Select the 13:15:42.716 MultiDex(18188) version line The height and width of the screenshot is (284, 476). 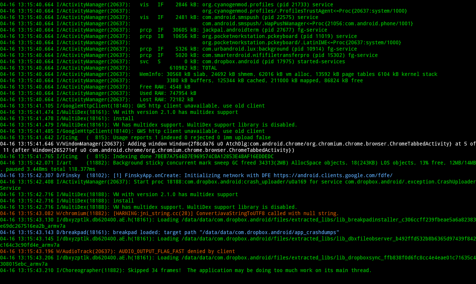[x=119, y=195]
